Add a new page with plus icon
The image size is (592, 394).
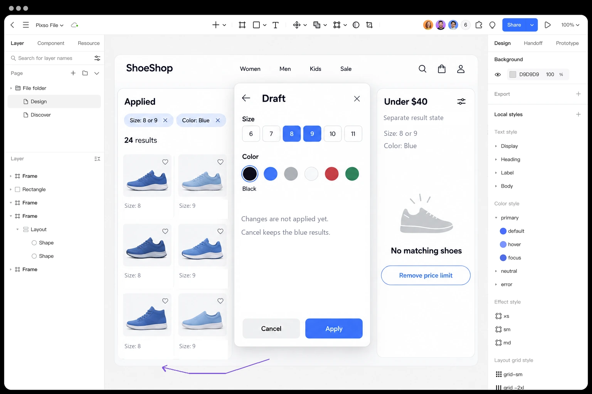click(x=73, y=73)
